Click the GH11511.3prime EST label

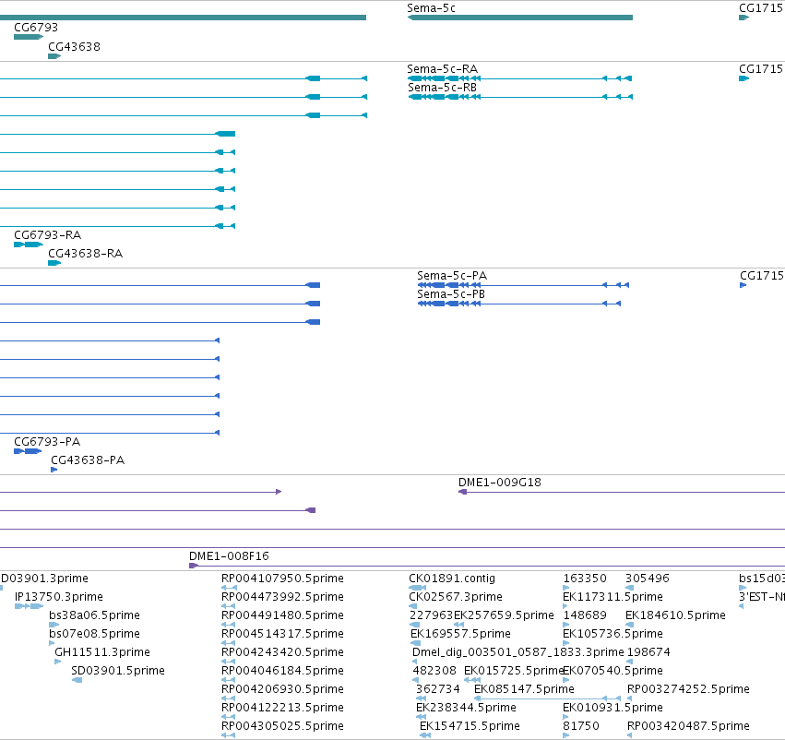click(102, 651)
